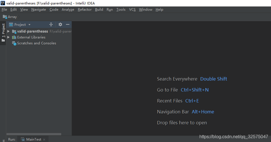Screen dimensions: 271x142
Task: Open the Run menu
Action: pyautogui.click(x=110, y=10)
